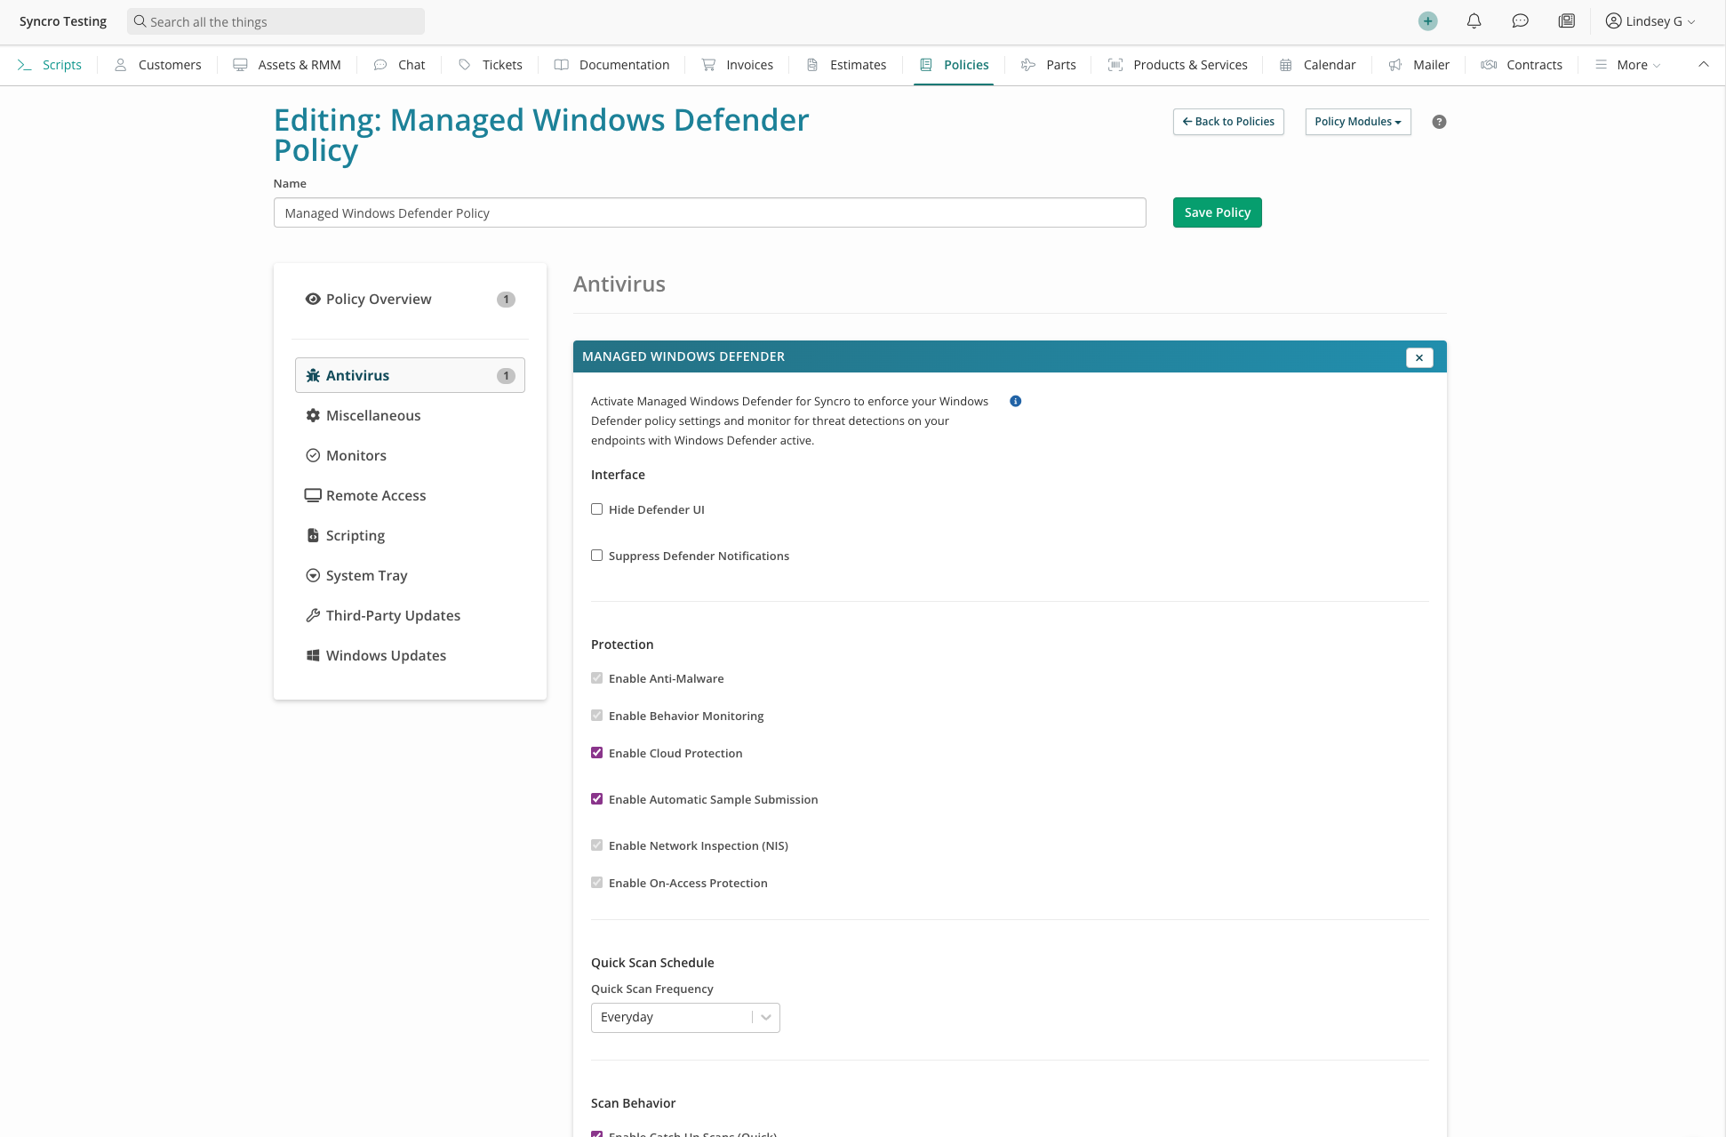The image size is (1726, 1137).
Task: Open the notifications bell
Action: coord(1474,20)
